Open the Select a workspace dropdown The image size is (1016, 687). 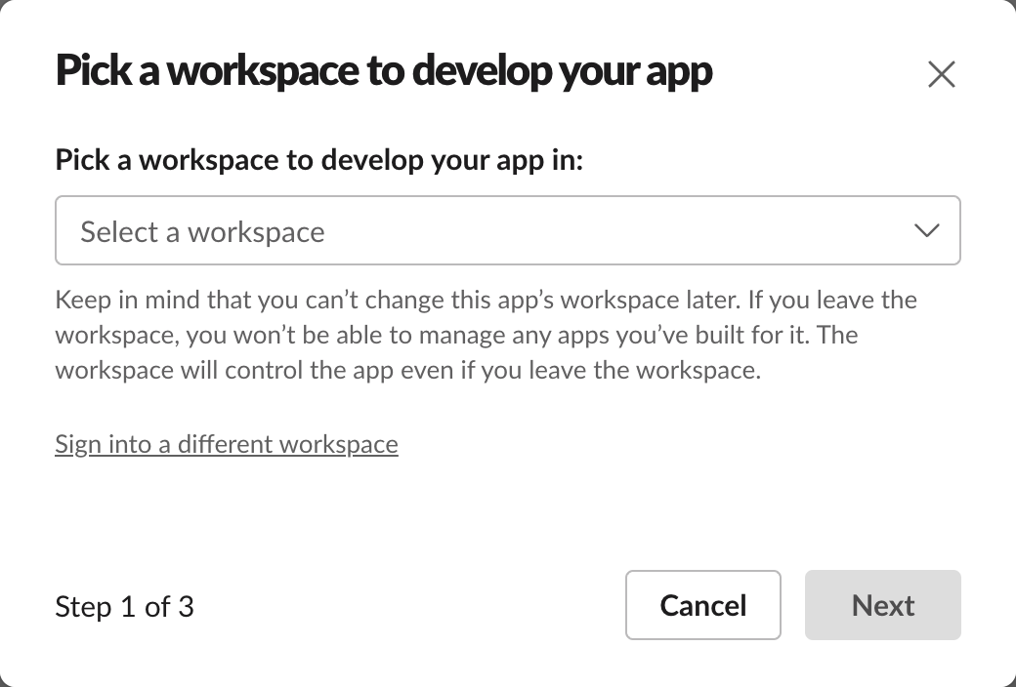click(507, 231)
